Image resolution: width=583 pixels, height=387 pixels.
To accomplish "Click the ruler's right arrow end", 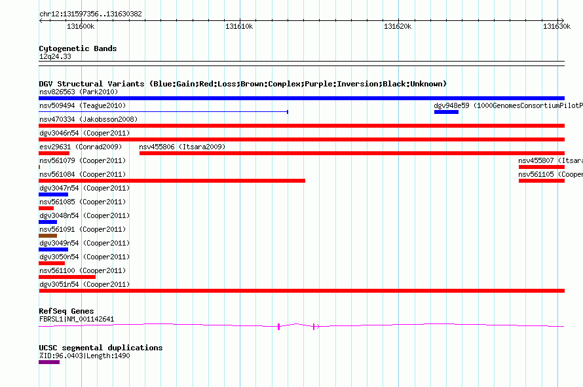I will click(x=562, y=21).
